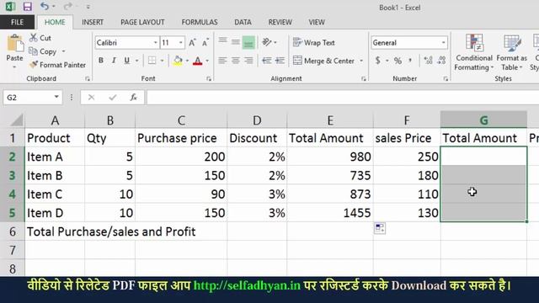Open fill color palette arrow
The width and height of the screenshot is (539, 303).
(187, 61)
